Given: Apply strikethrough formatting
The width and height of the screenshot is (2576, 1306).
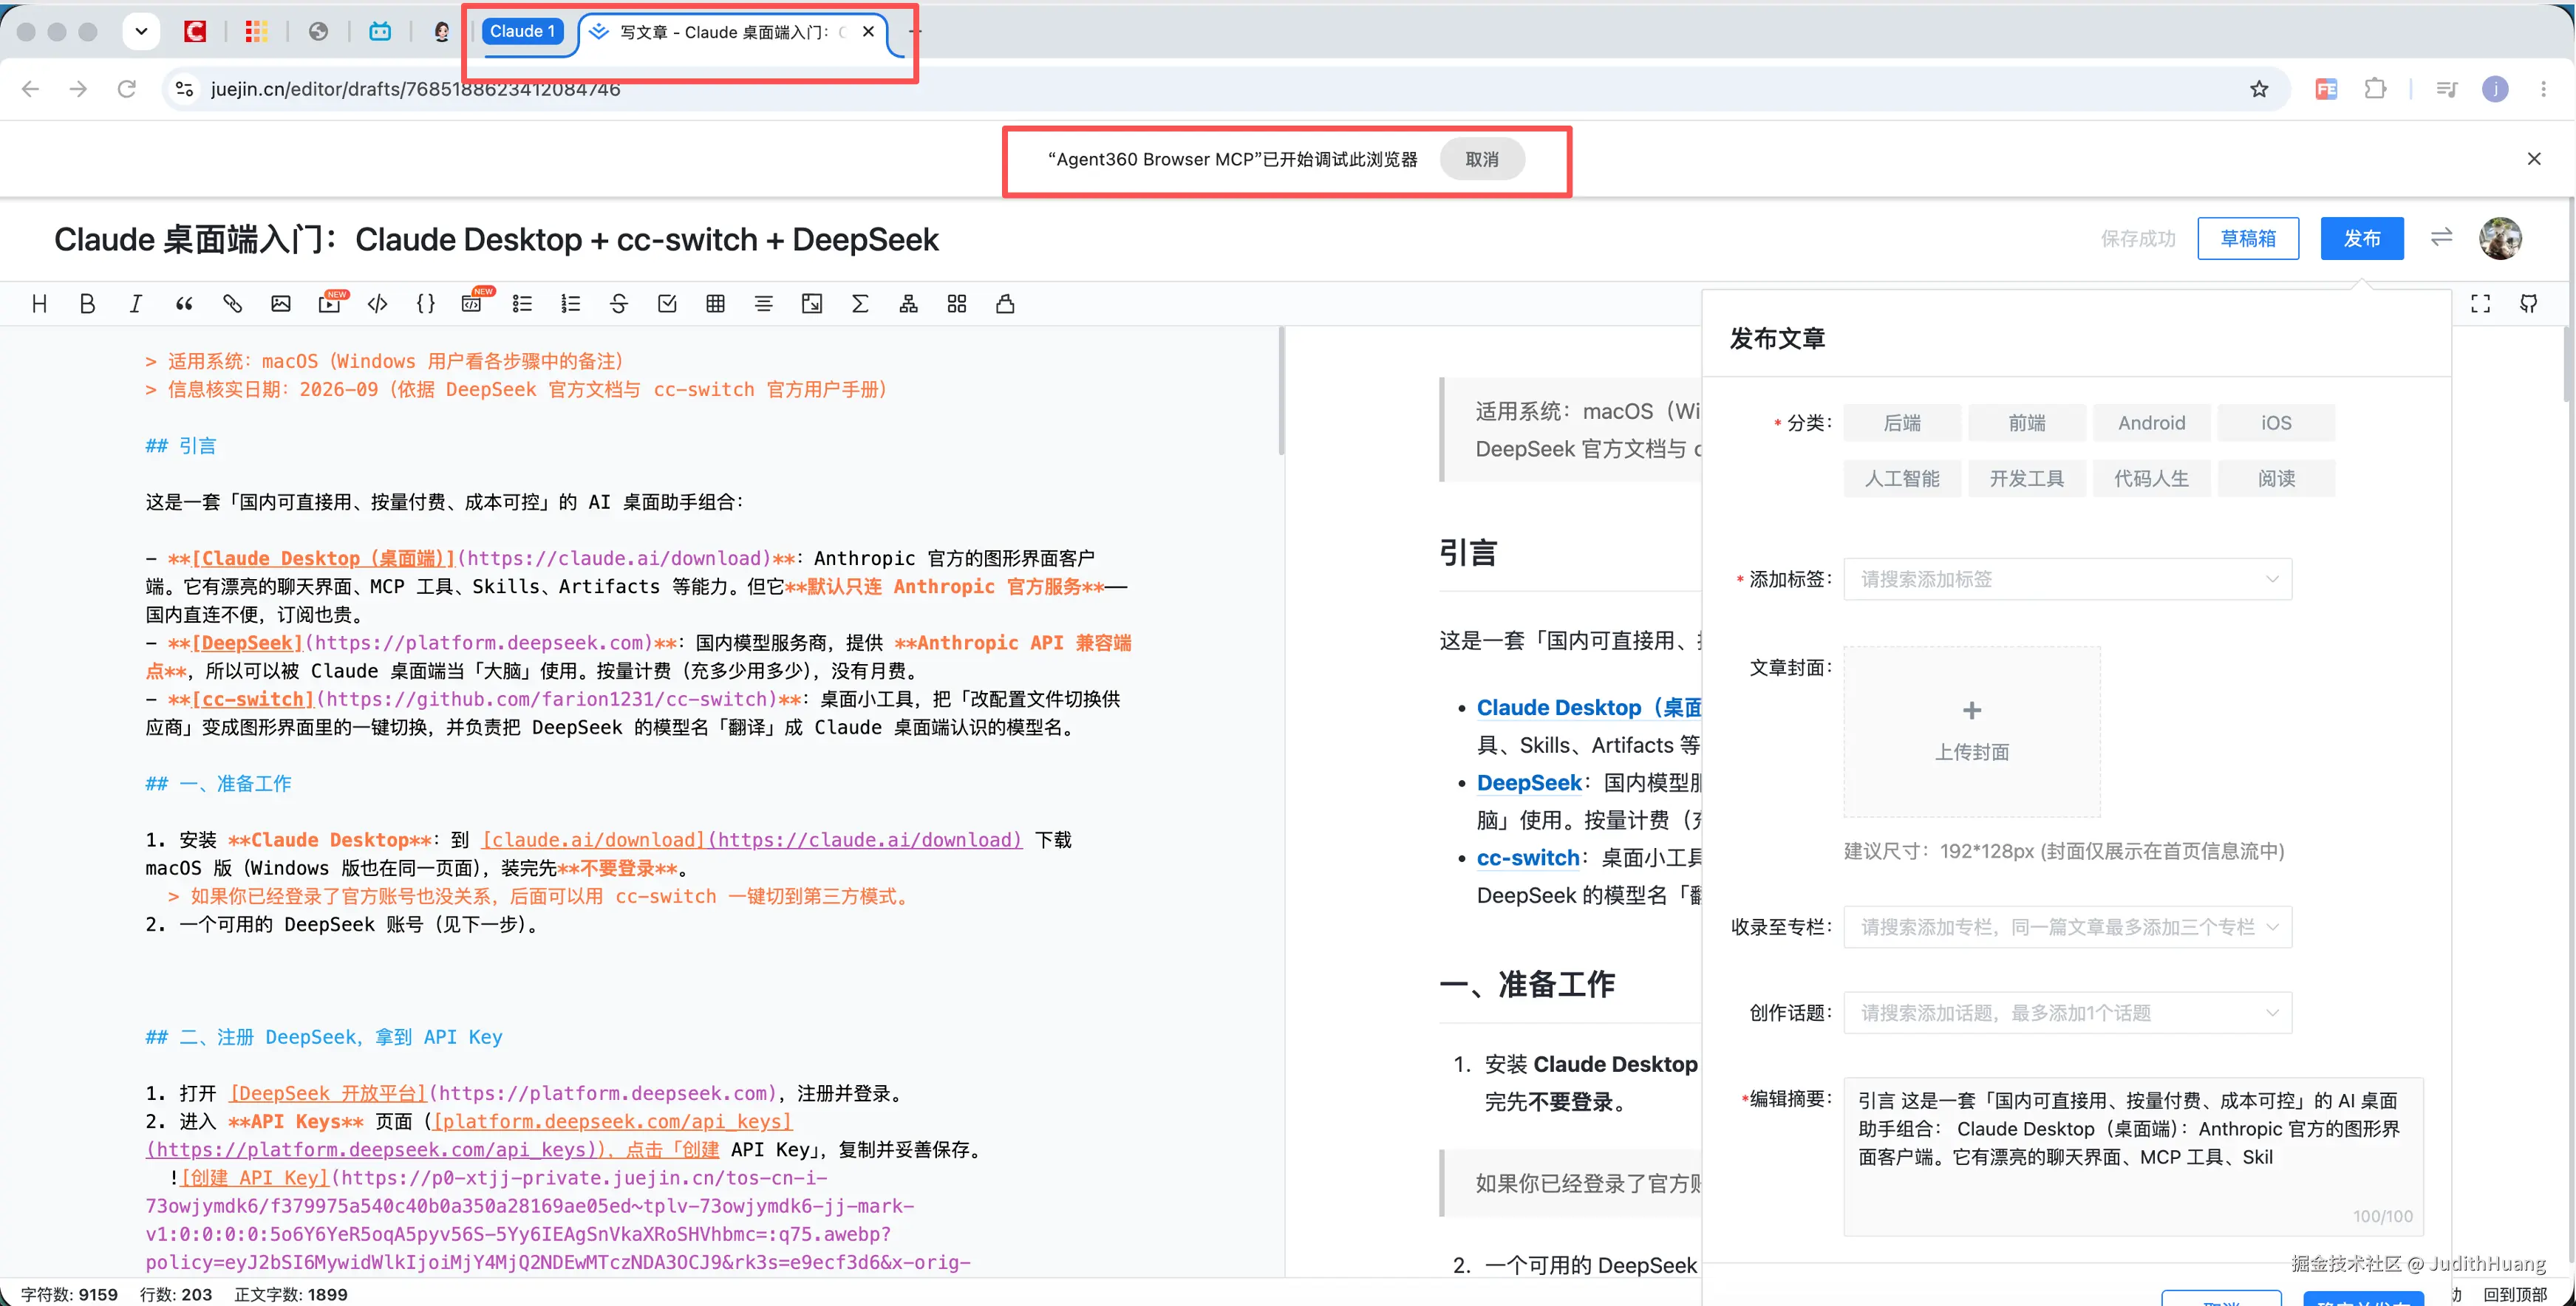Looking at the screenshot, I should [x=618, y=304].
